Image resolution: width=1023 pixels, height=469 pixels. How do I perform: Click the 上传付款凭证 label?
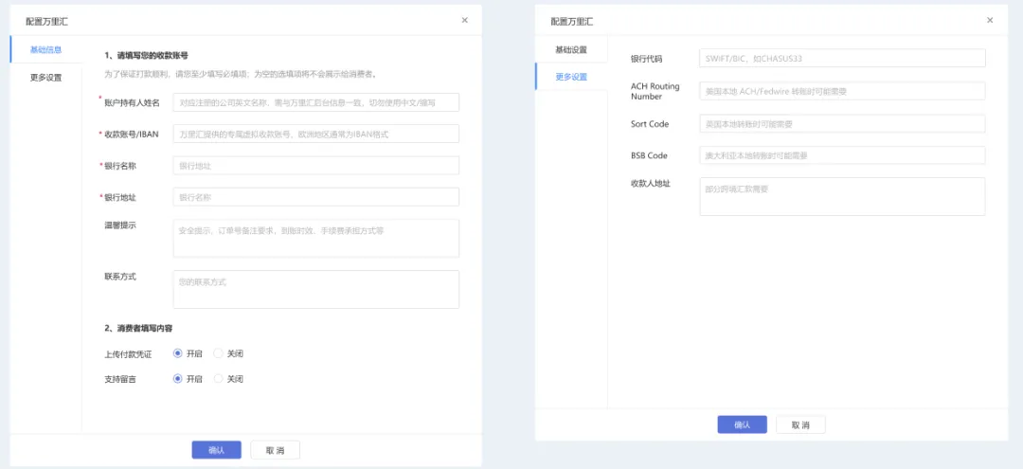click(128, 354)
